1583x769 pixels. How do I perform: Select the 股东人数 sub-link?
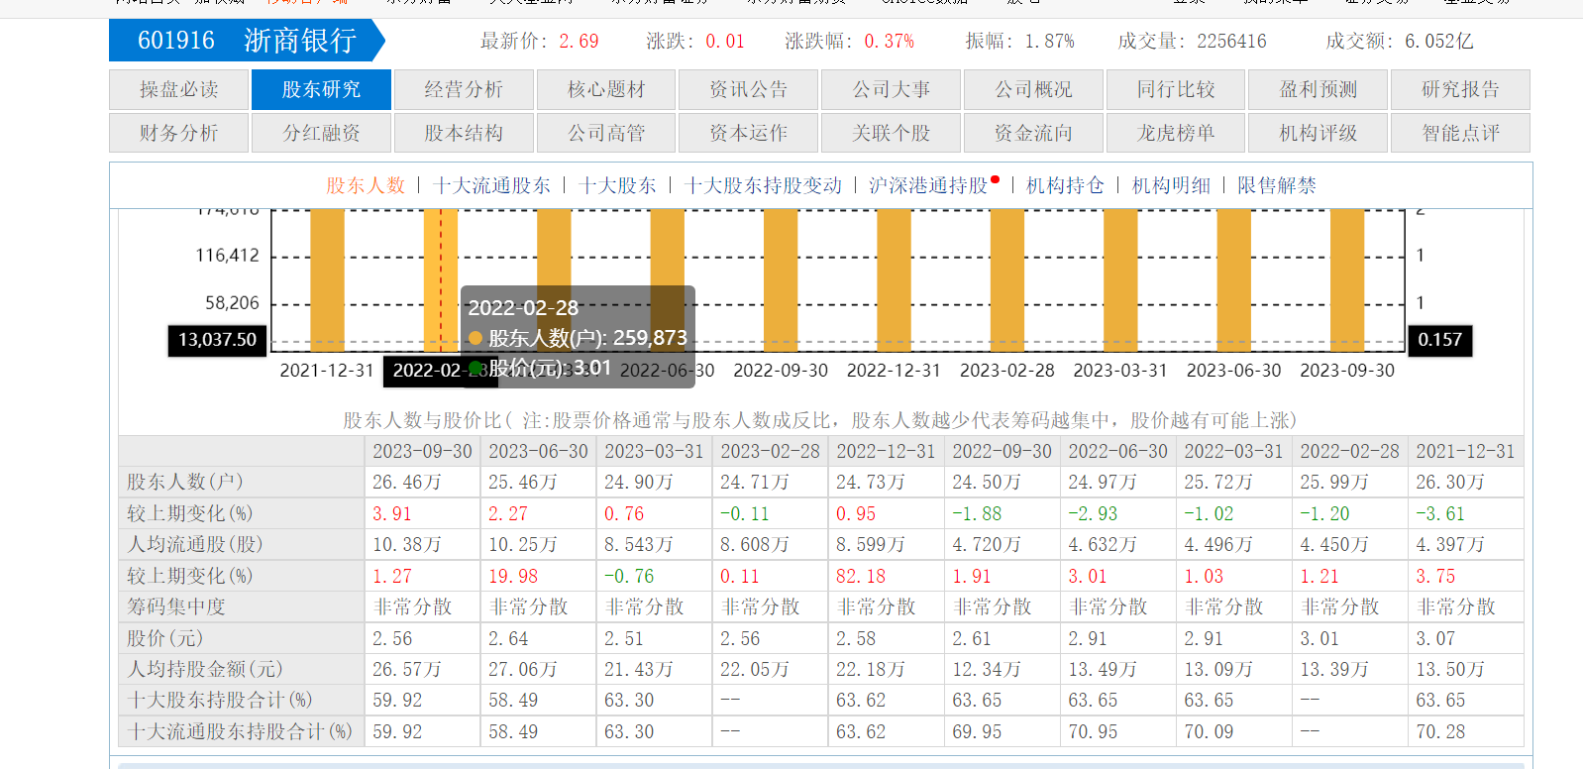(366, 185)
